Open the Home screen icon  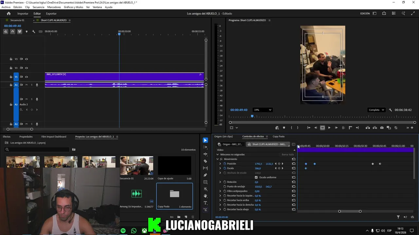click(9, 13)
